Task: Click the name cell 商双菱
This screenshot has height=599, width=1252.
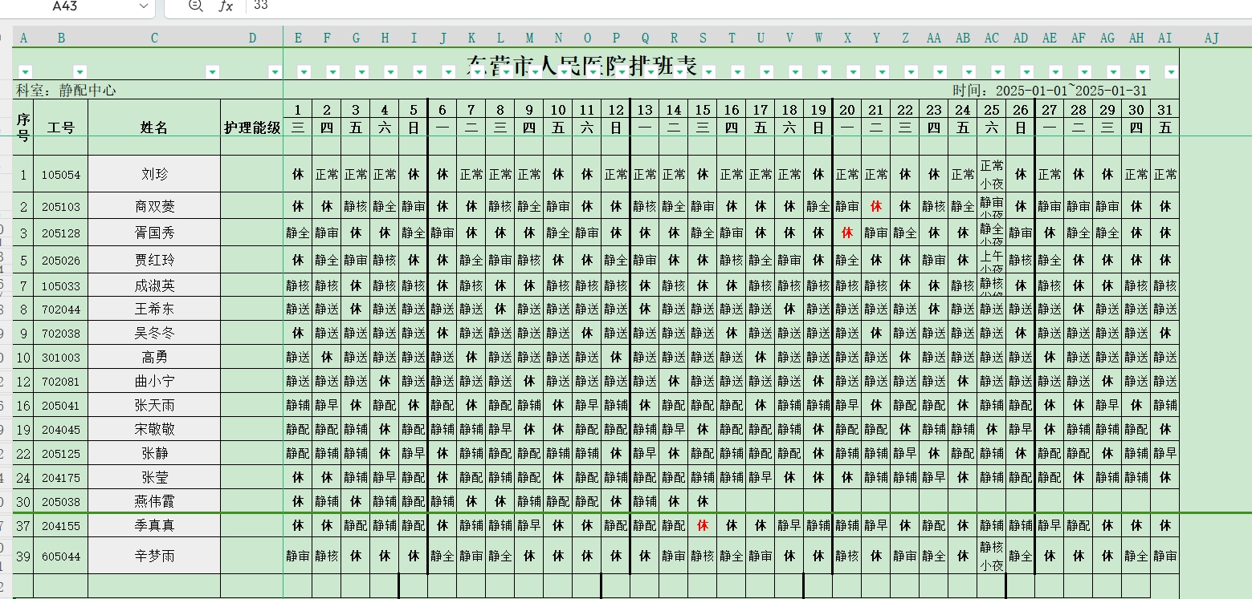Action: 154,206
